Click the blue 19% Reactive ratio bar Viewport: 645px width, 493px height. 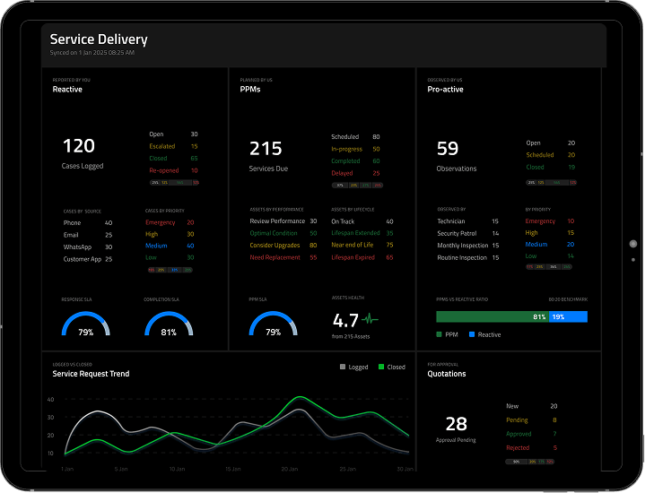coord(568,316)
